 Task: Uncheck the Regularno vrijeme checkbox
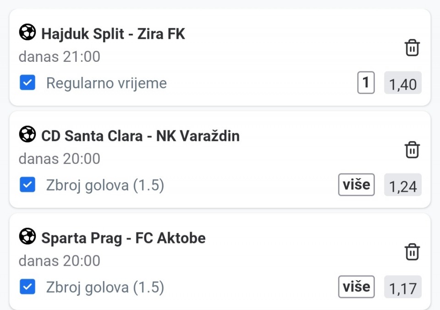tap(27, 82)
